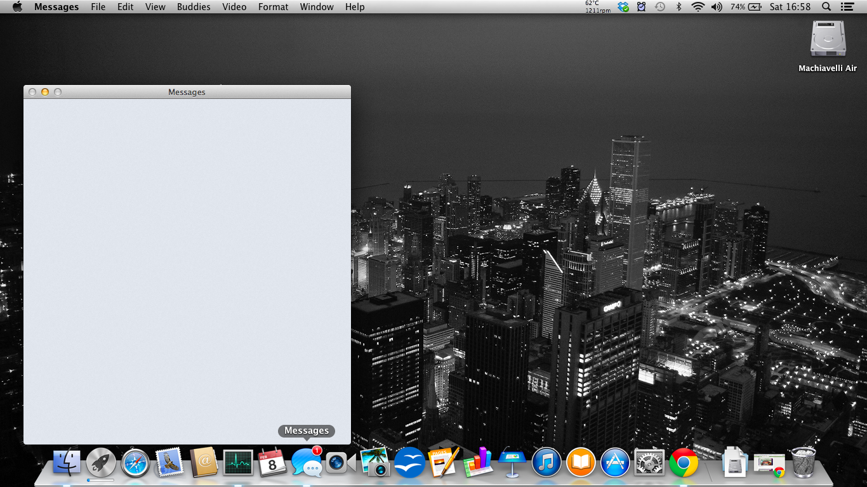Open the Format menu
This screenshot has height=487, width=867.
coord(274,7)
